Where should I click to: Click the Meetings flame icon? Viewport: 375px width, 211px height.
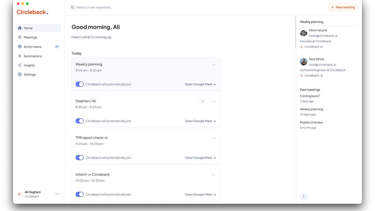click(x=20, y=37)
